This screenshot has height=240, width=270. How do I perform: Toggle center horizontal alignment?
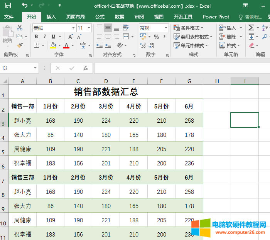click(x=108, y=37)
